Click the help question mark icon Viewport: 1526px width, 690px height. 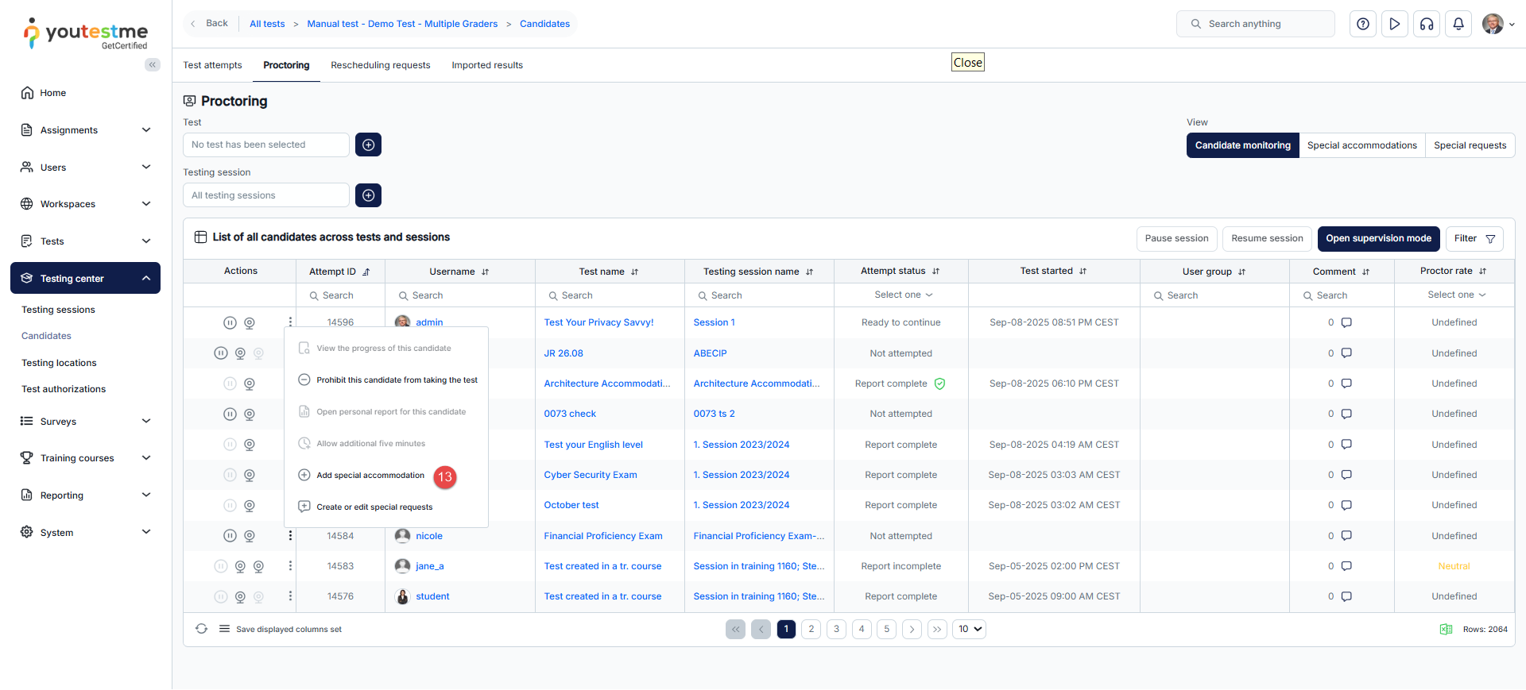point(1362,24)
